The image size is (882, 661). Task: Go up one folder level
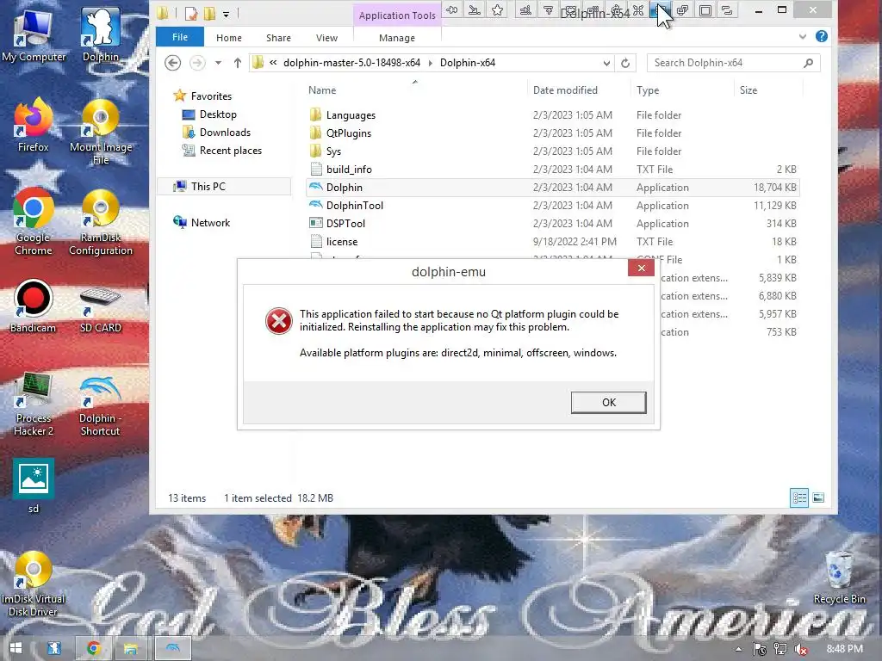click(238, 63)
